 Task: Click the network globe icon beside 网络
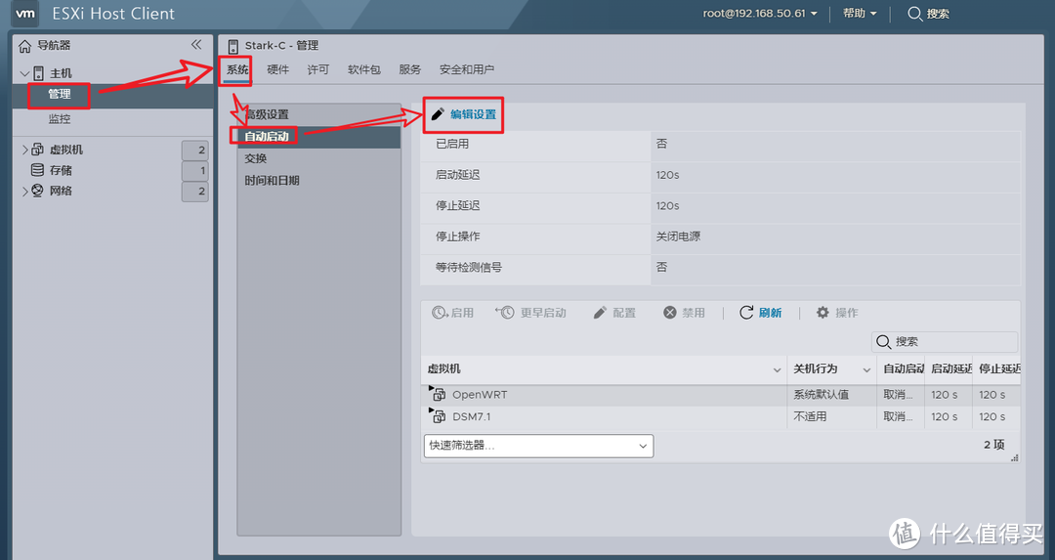38,191
